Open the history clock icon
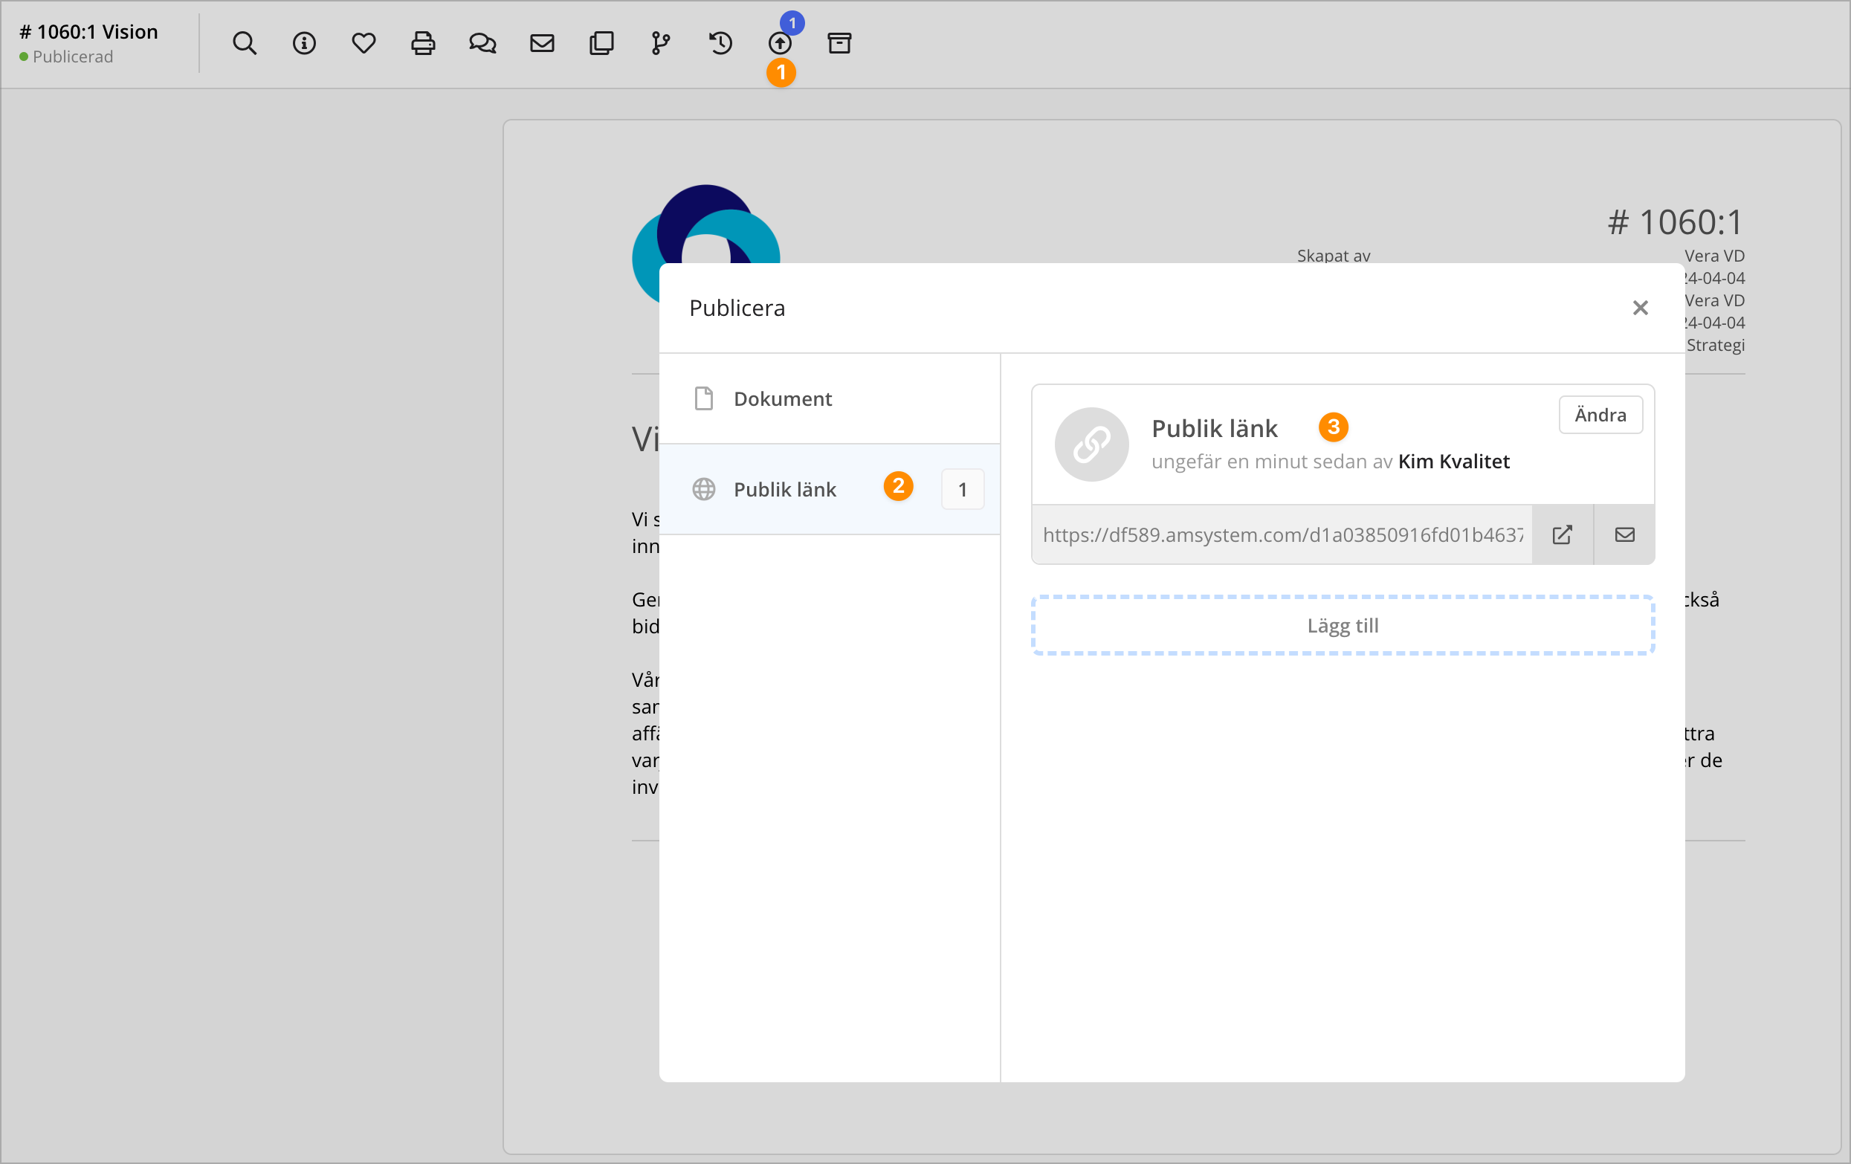The width and height of the screenshot is (1851, 1164). tap(720, 43)
